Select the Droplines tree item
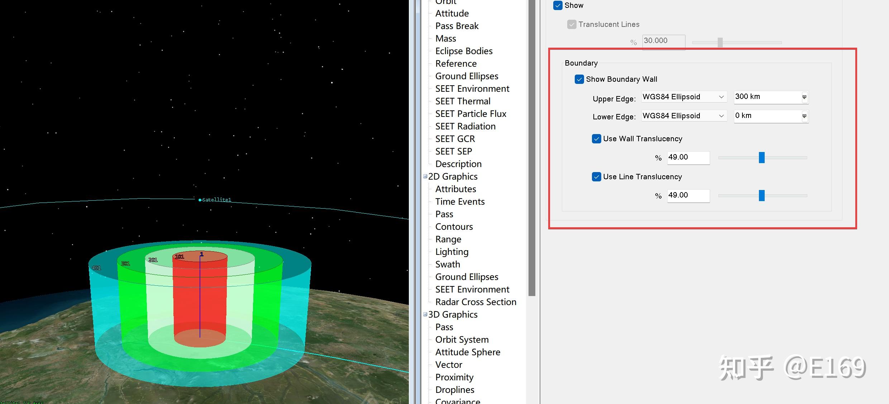 [454, 390]
